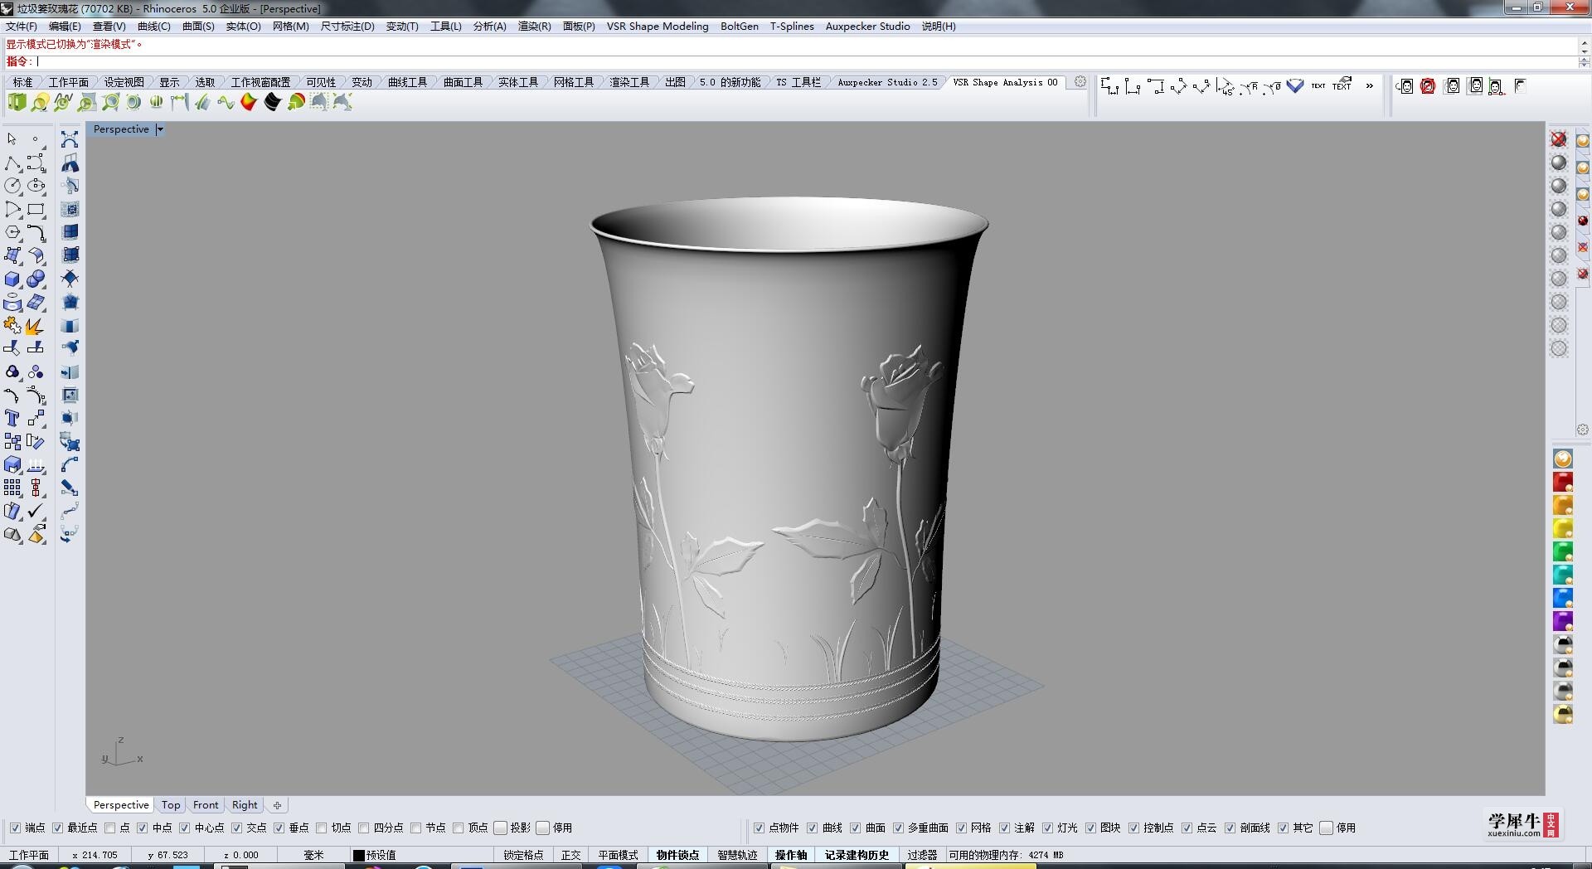Switch to the Top viewport tab
The width and height of the screenshot is (1592, 869).
[171, 805]
